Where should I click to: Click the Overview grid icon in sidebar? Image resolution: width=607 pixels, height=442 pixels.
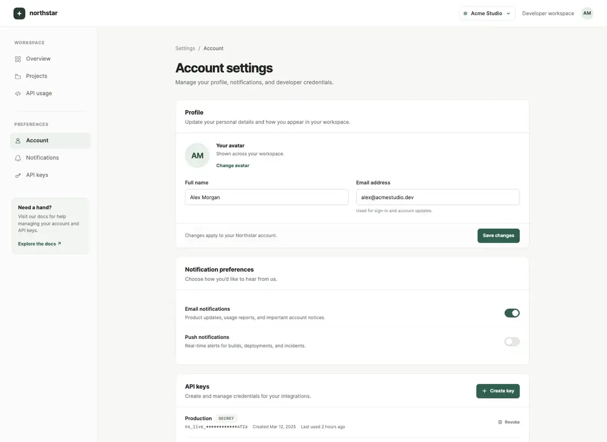click(18, 59)
